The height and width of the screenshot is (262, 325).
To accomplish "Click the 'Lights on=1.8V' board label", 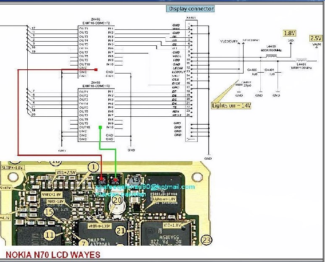I will point(164,199).
